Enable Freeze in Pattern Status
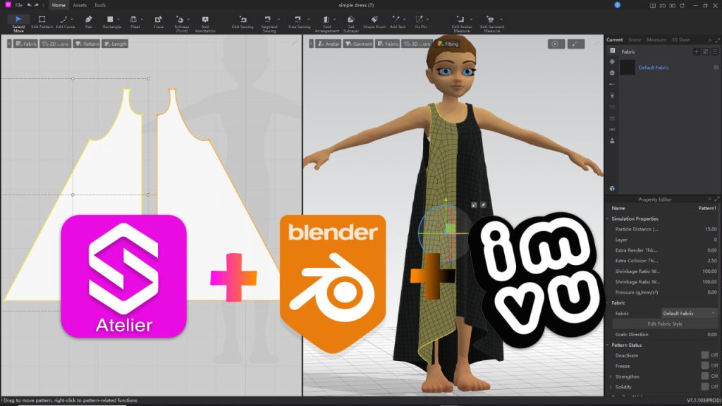 pyautogui.click(x=706, y=365)
